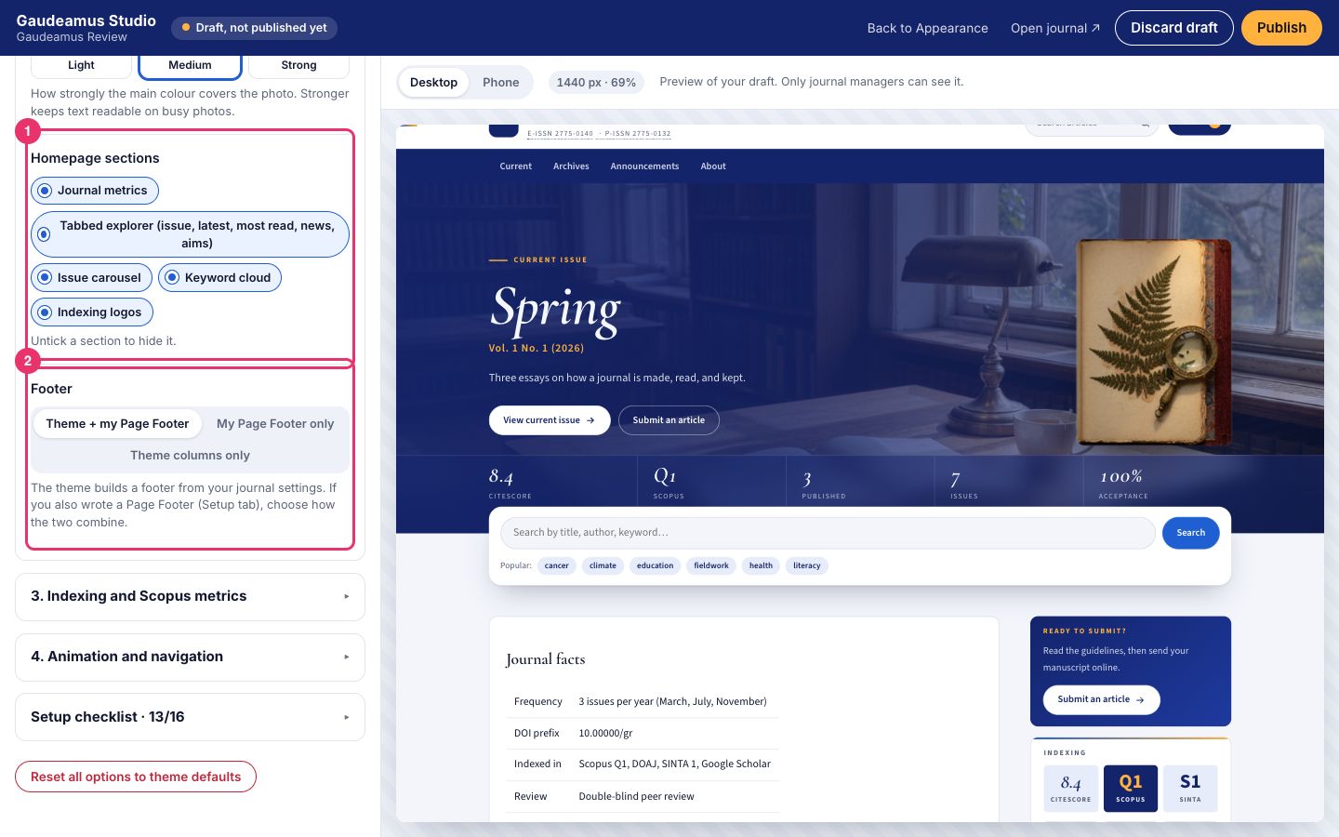Image resolution: width=1339 pixels, height=837 pixels.
Task: Open About in the journal preview menu
Action: click(x=713, y=166)
